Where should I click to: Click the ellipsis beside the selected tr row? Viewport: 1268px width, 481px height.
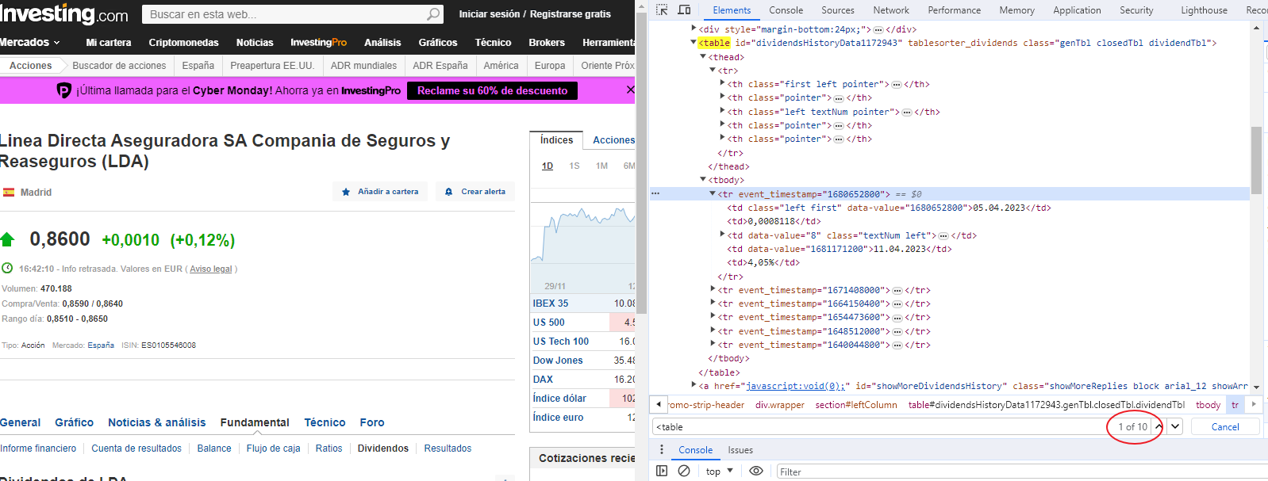[655, 193]
